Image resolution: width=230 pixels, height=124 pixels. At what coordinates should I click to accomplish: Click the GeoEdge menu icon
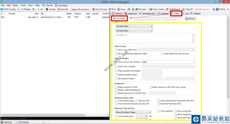[56, 5]
